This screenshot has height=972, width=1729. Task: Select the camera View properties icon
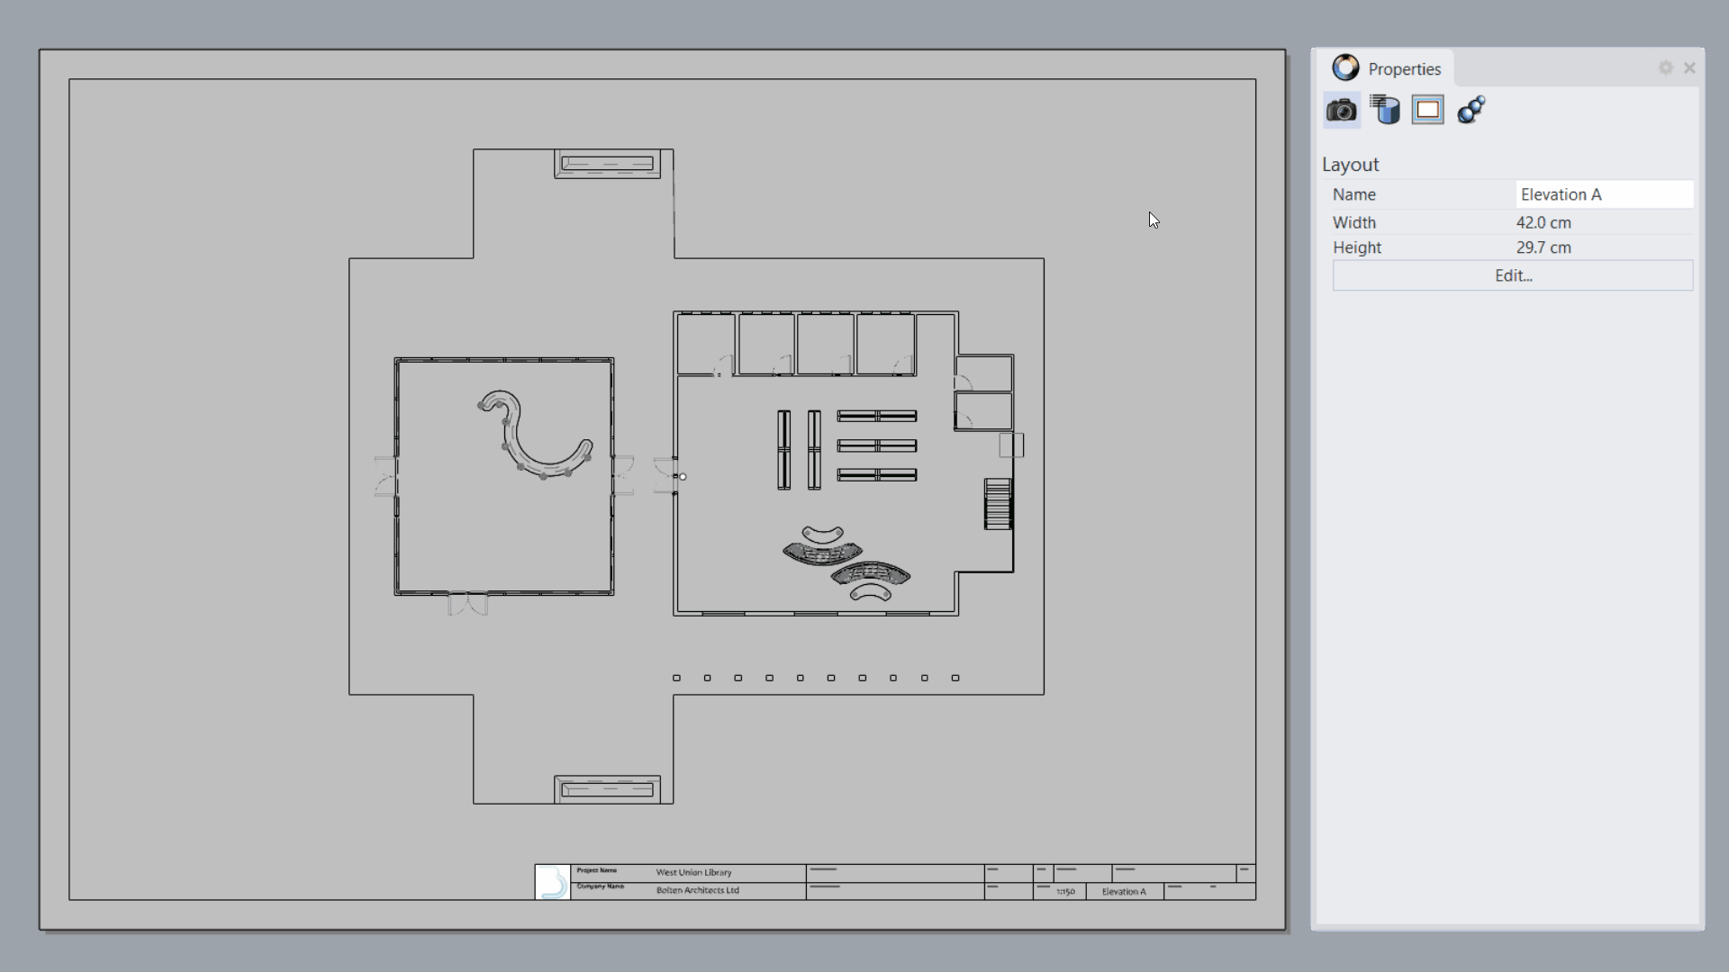coord(1341,110)
